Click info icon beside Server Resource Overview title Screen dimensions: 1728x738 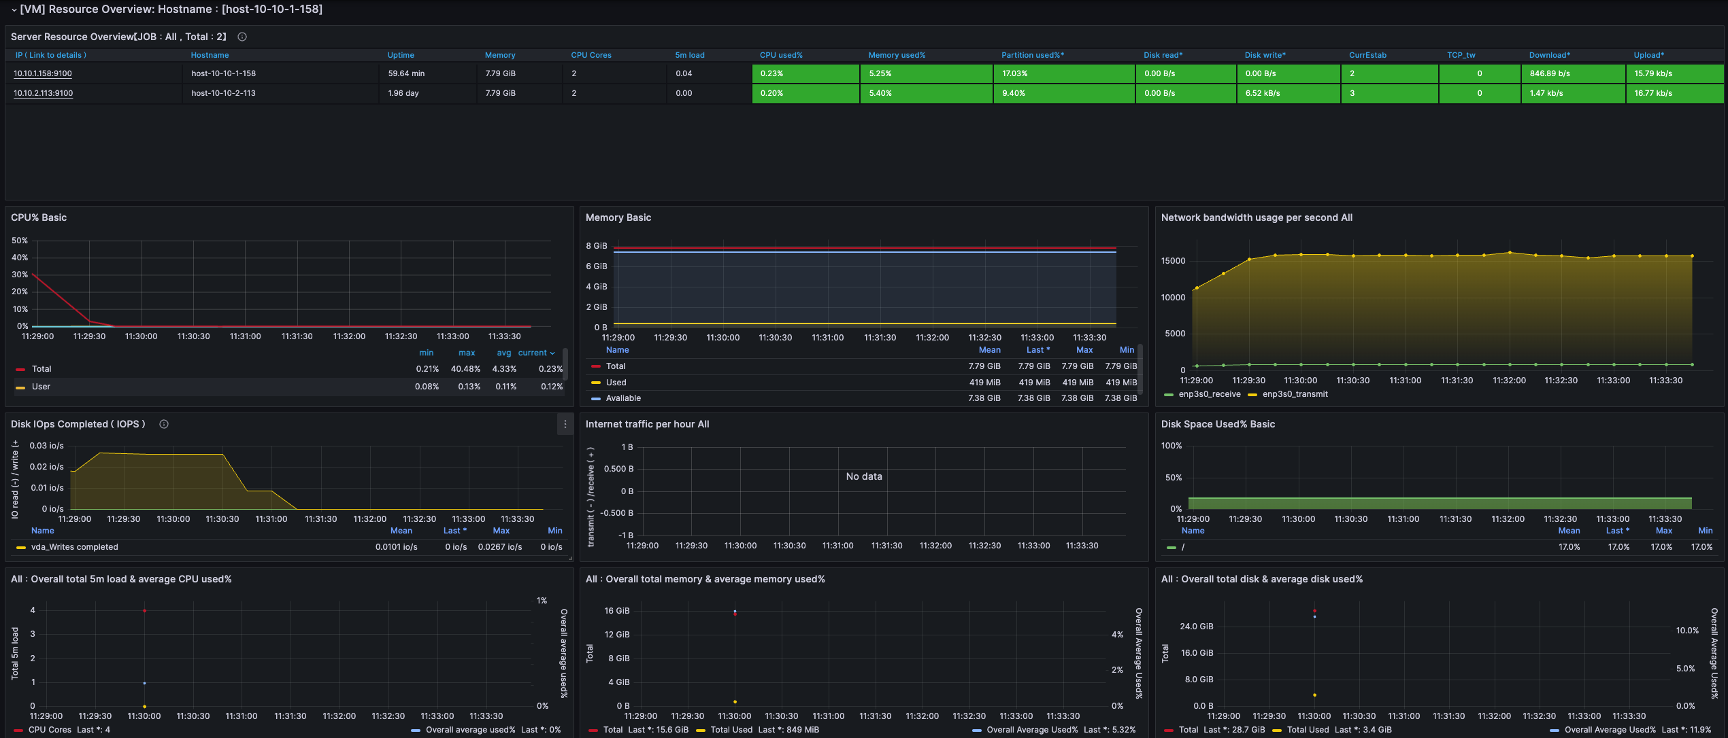point(242,37)
